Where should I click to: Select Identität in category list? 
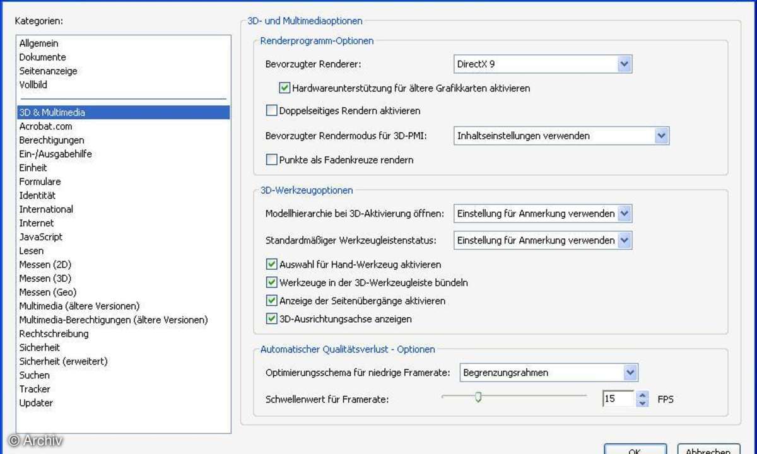tap(123, 195)
